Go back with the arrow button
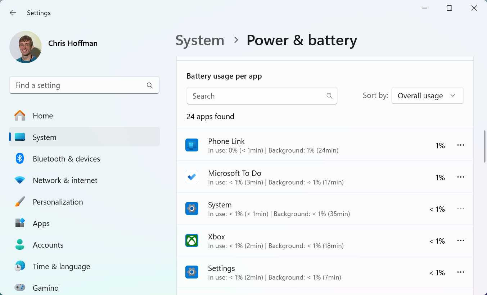This screenshot has width=487, height=295. [x=13, y=13]
